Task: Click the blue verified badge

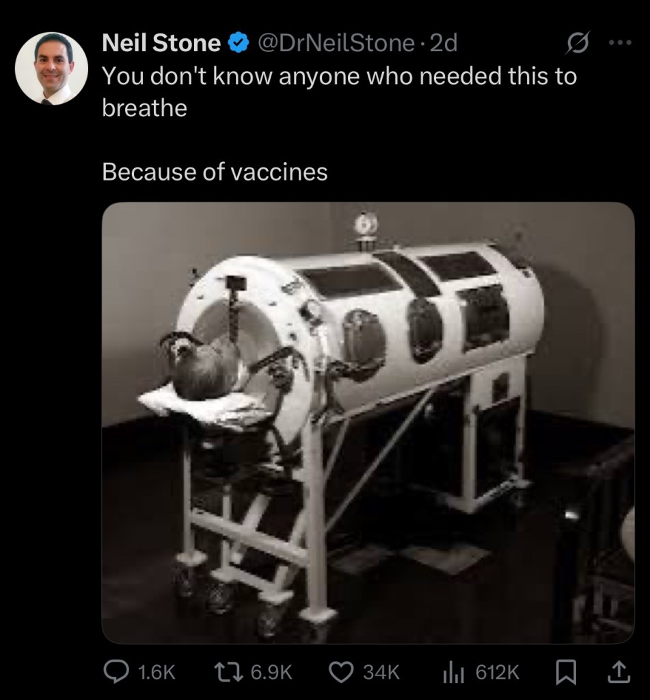Action: (238, 44)
